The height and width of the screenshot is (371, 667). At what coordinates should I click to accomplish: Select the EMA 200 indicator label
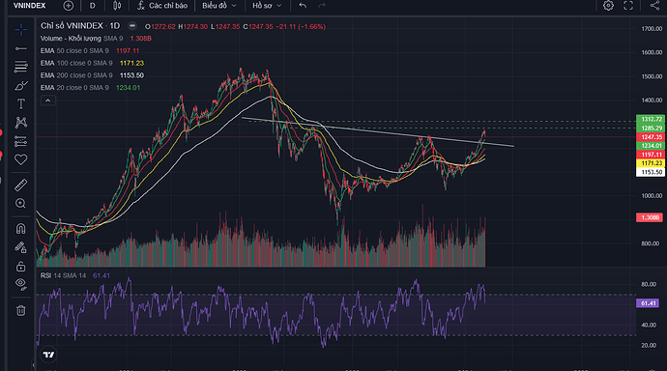click(x=76, y=75)
